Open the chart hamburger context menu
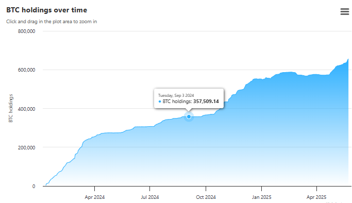This screenshot has width=352, height=203. pos(345,11)
